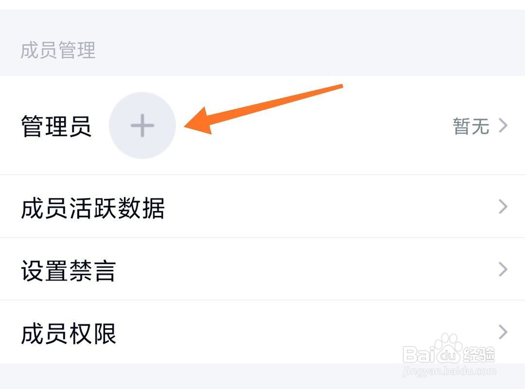Visit the jingyan.baidu.com watermark link

(449, 371)
